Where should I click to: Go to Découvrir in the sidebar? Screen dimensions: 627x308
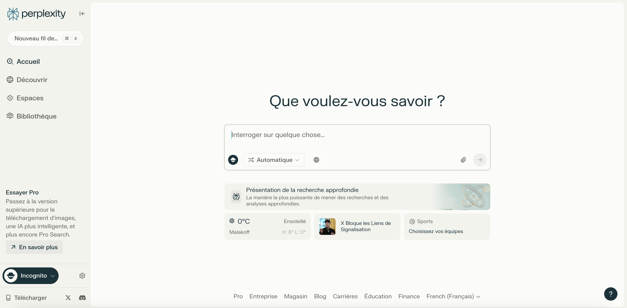32,80
